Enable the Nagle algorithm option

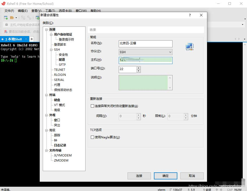point(93,137)
